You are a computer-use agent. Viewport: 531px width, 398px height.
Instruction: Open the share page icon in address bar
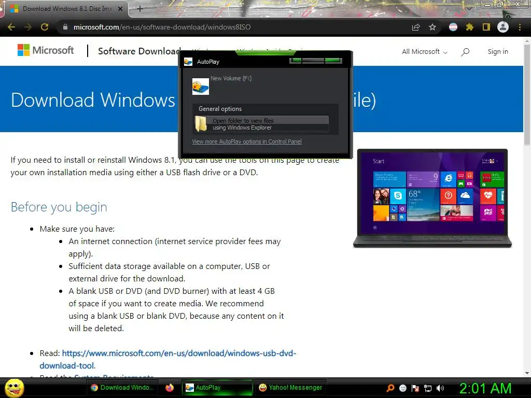point(416,27)
